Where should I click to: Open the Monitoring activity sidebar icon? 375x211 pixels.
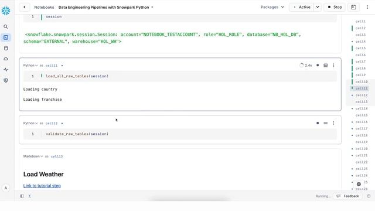[6, 70]
